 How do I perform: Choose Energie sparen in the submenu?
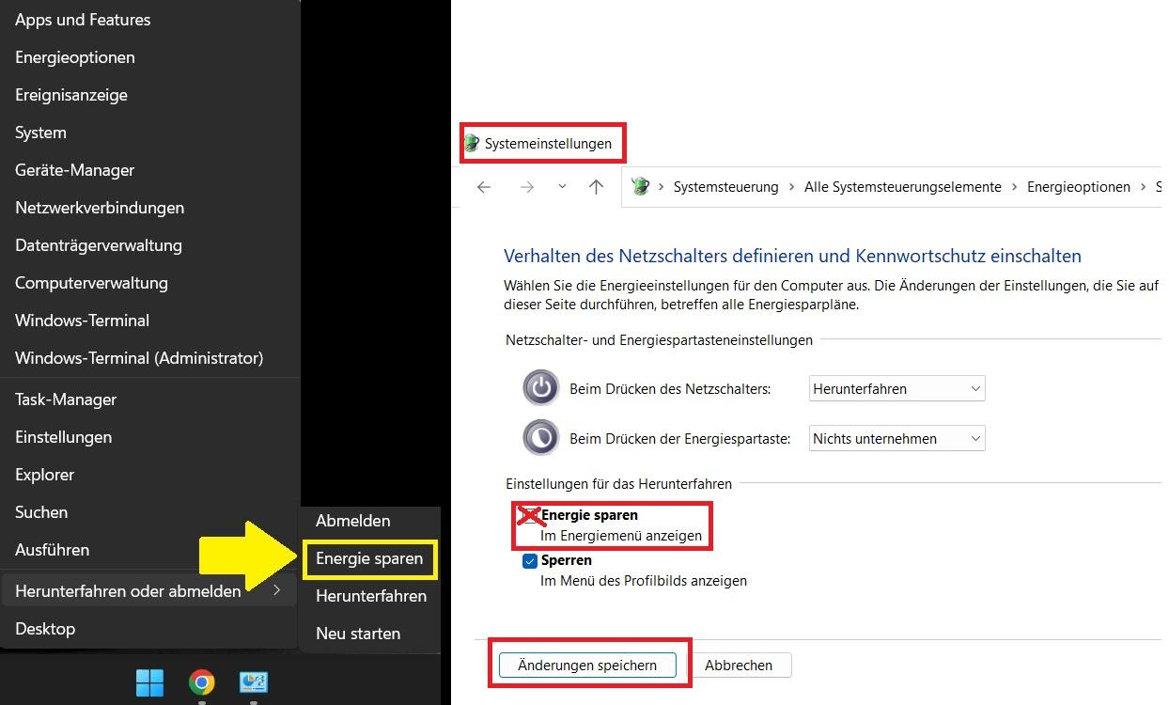(x=369, y=558)
